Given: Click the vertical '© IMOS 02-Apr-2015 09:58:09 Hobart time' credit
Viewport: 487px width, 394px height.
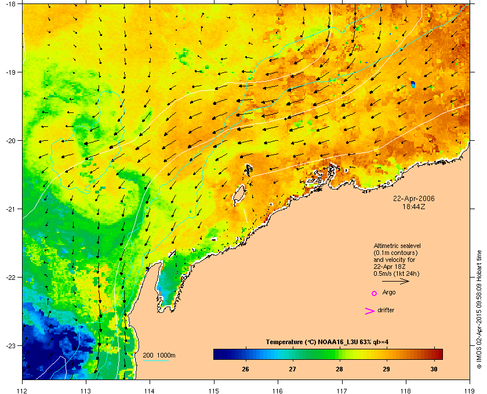Looking at the screenshot, I should coord(479,309).
